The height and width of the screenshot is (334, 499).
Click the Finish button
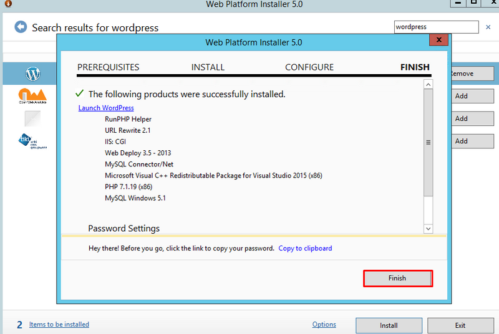[x=398, y=279]
